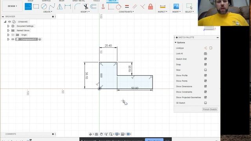Click the 50.80 dimension value
This screenshot has width=251, height=141.
(135, 88)
